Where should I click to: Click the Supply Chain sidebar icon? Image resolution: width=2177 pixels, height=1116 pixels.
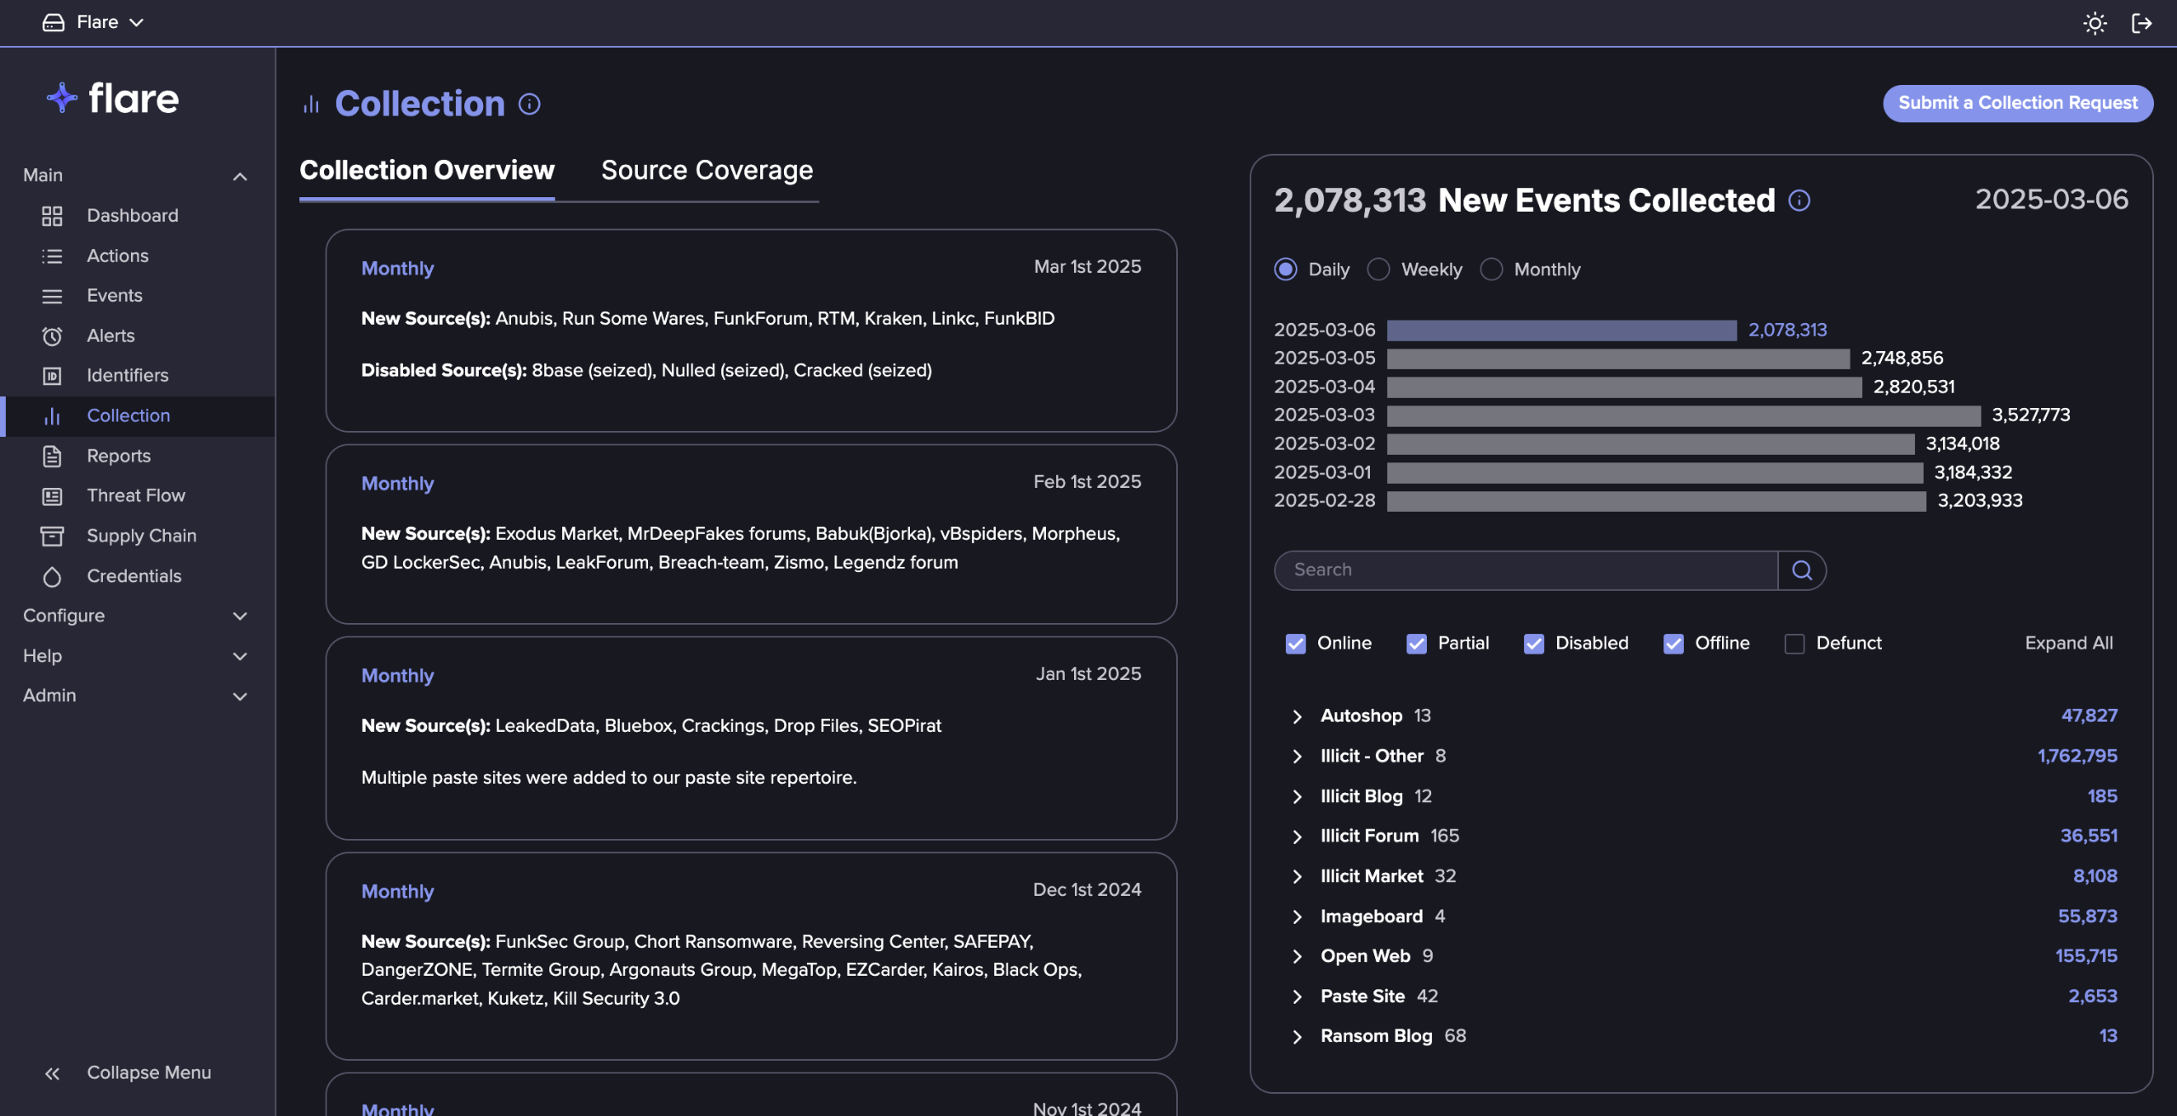click(52, 535)
